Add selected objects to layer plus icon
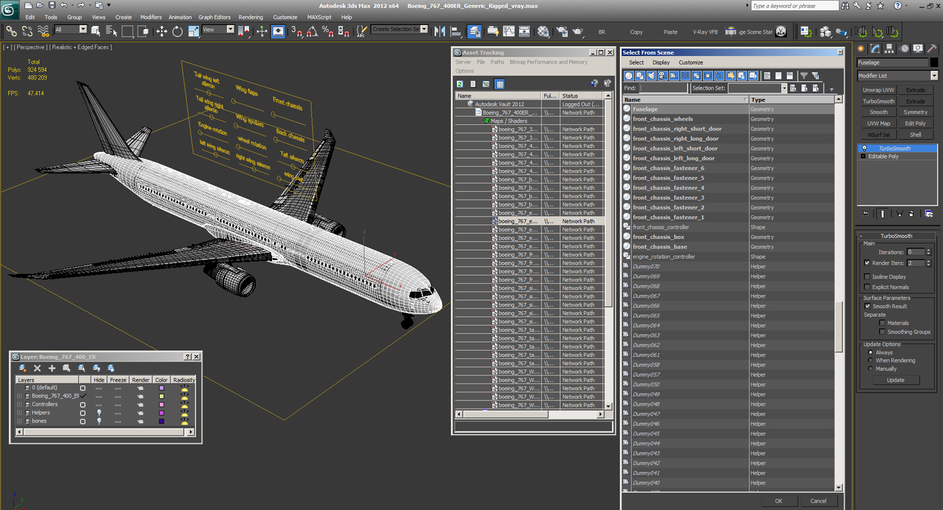 click(x=52, y=368)
